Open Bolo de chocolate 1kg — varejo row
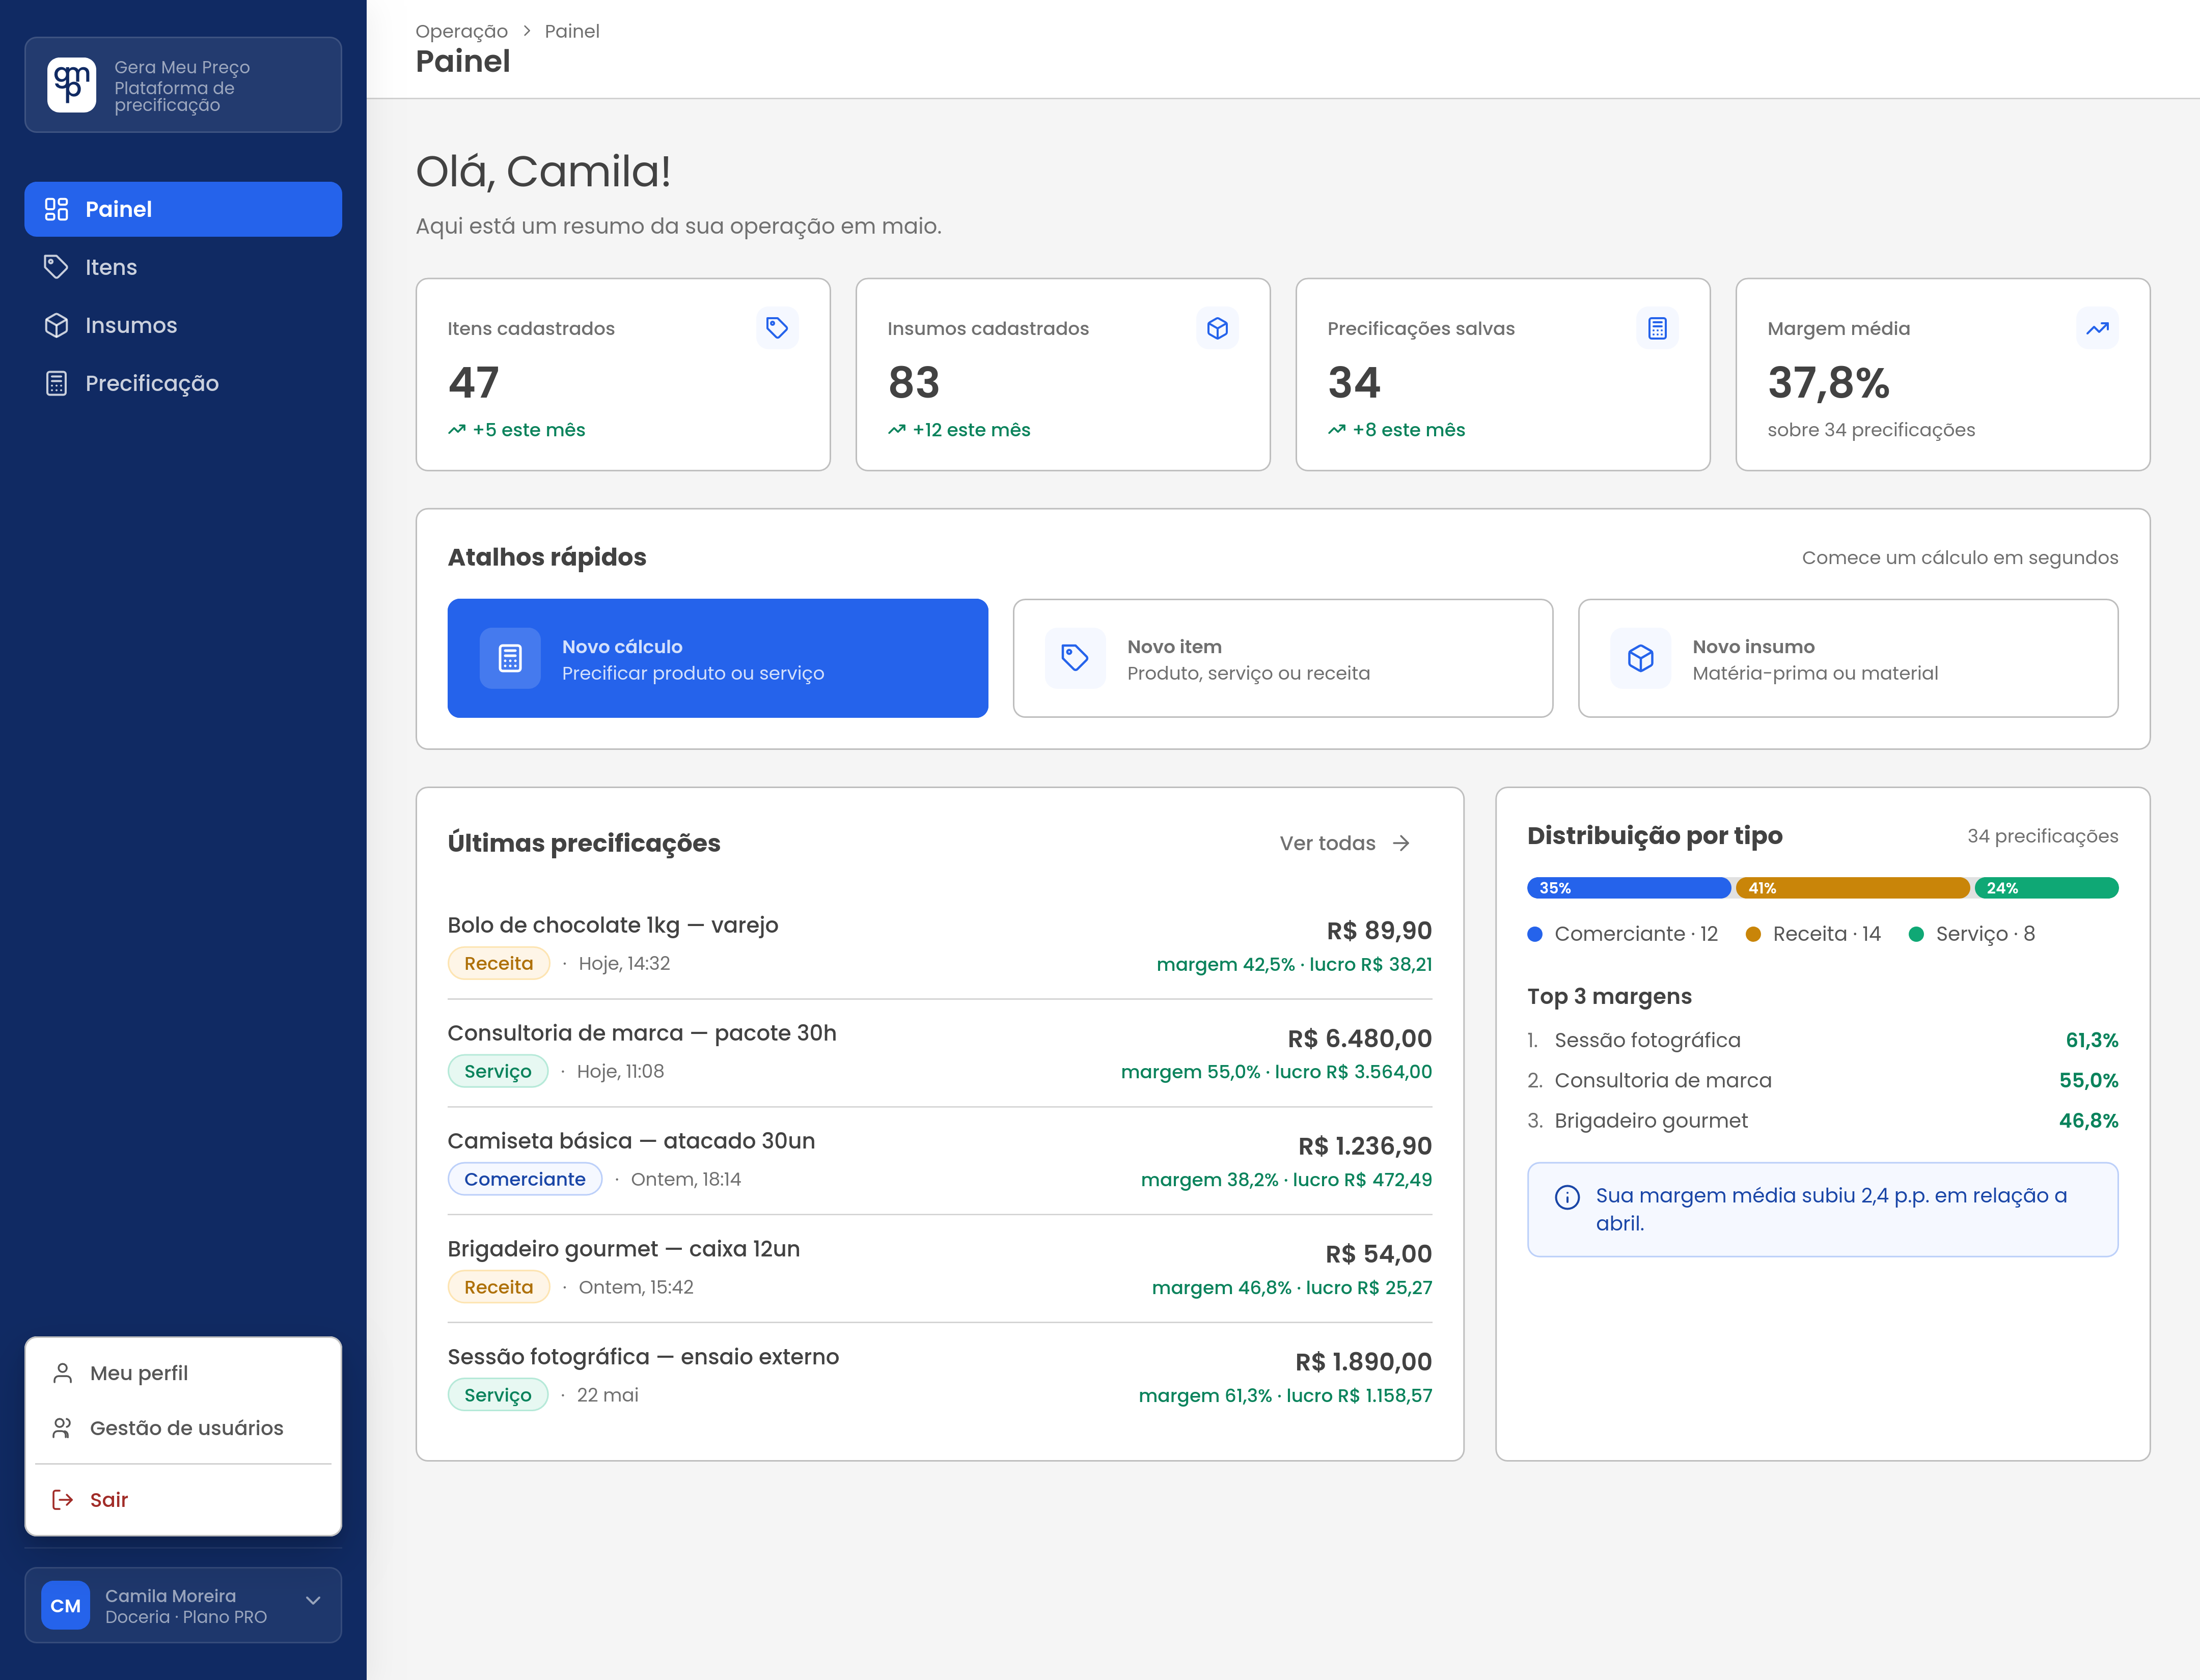The width and height of the screenshot is (2200, 1680). [940, 945]
